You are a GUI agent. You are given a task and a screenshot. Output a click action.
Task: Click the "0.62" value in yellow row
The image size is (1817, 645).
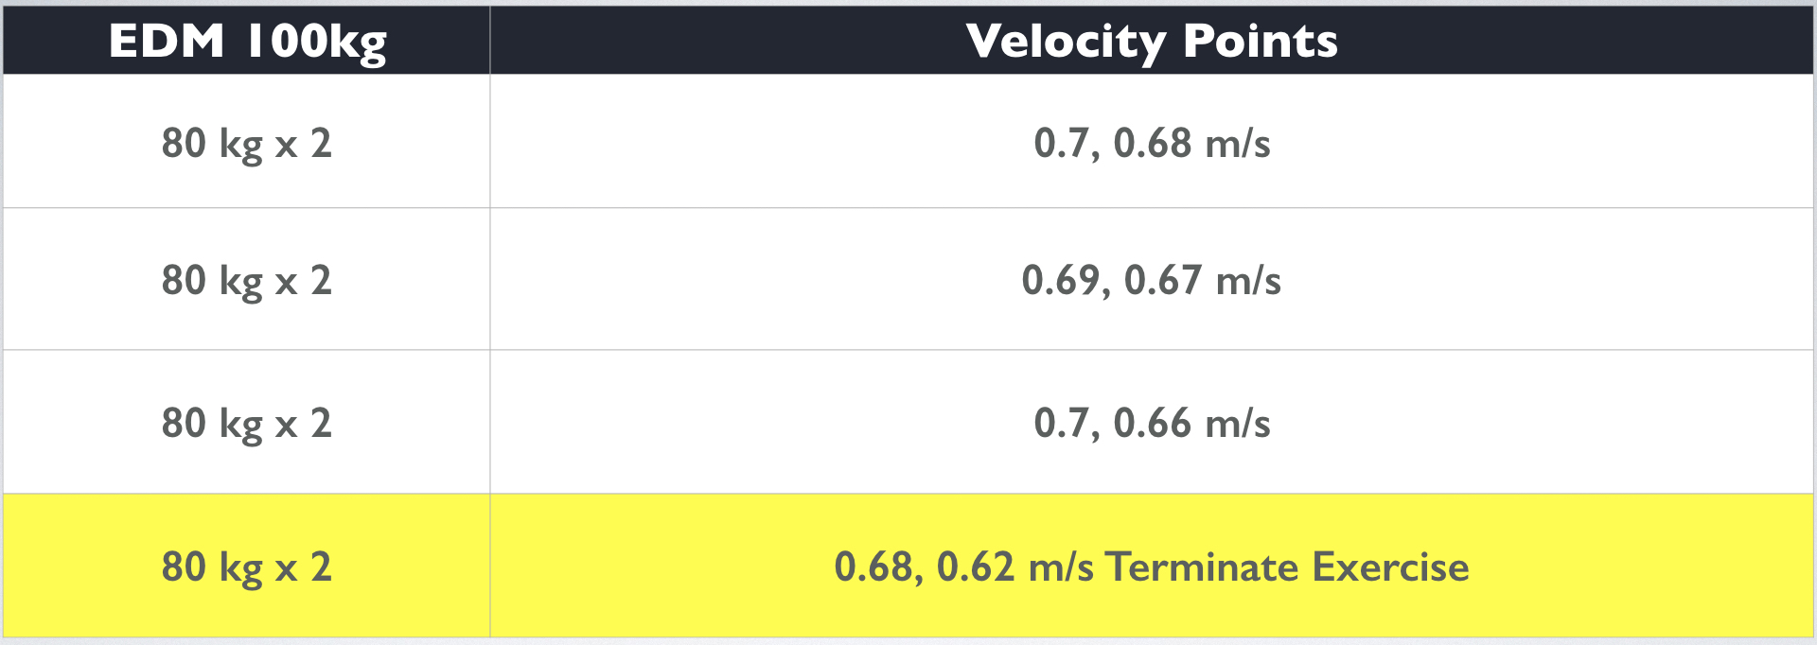tap(976, 567)
